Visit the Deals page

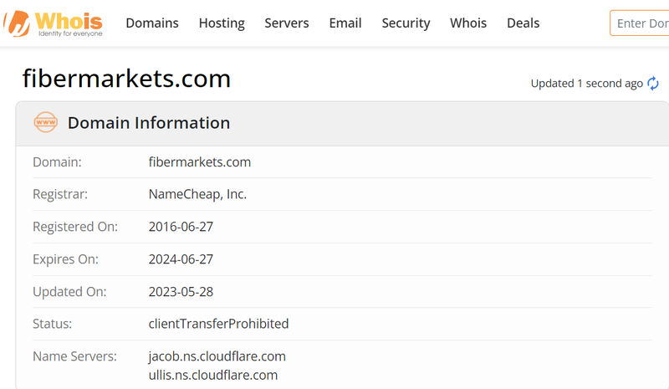[x=523, y=23]
